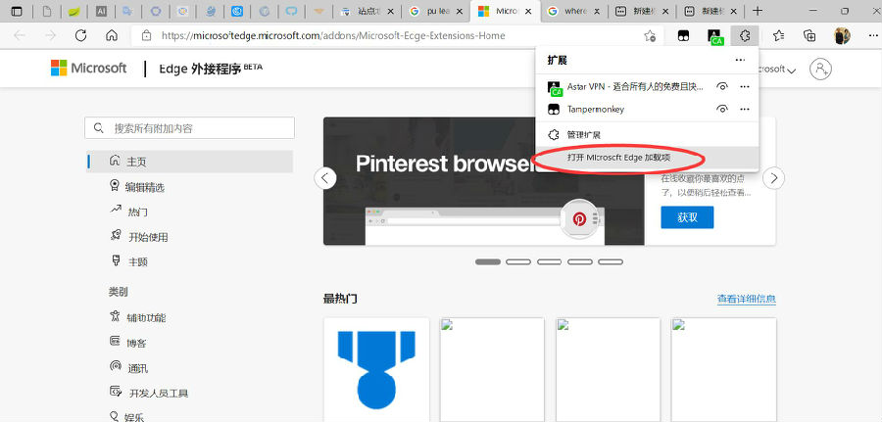Open the pinned AI tab

pos(101,11)
